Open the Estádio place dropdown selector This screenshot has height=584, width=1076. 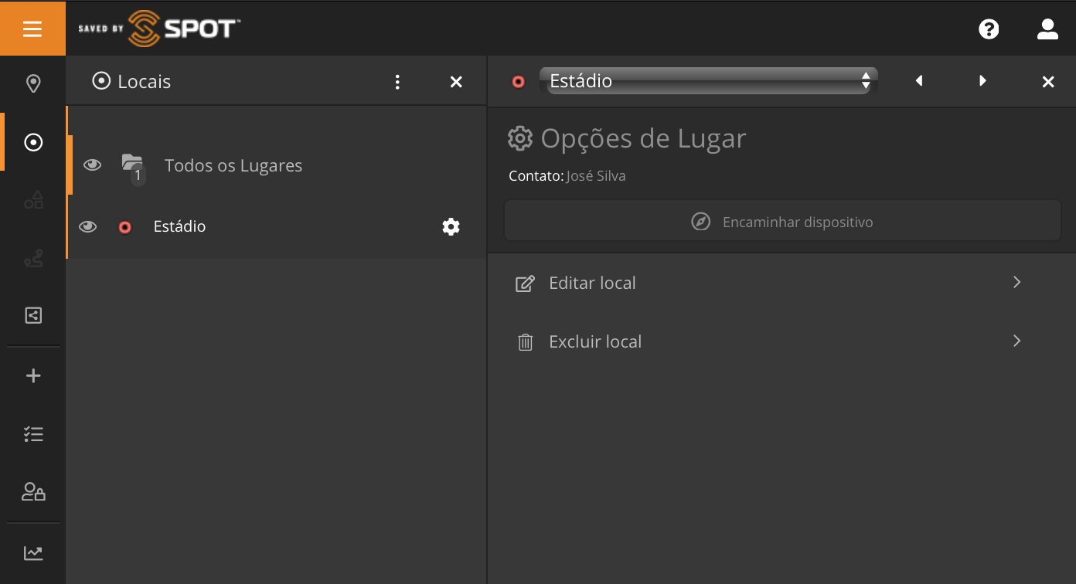pos(709,81)
